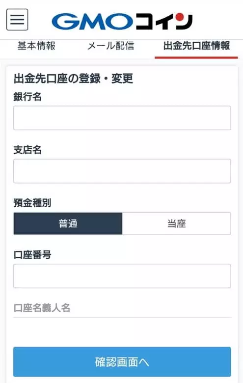This screenshot has width=243, height=383.
Task: Click the blue GMO text in the logo
Action: click(92, 22)
